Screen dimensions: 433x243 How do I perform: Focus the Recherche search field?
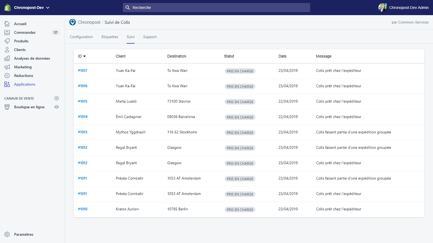click(216, 7)
